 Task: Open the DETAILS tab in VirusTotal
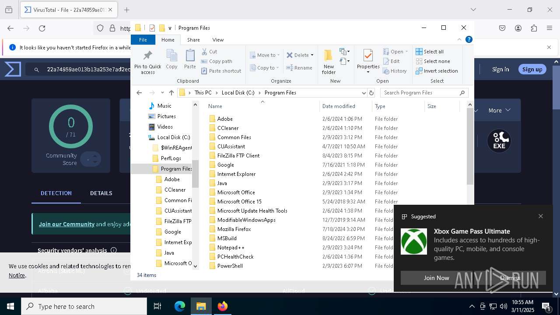[101, 193]
